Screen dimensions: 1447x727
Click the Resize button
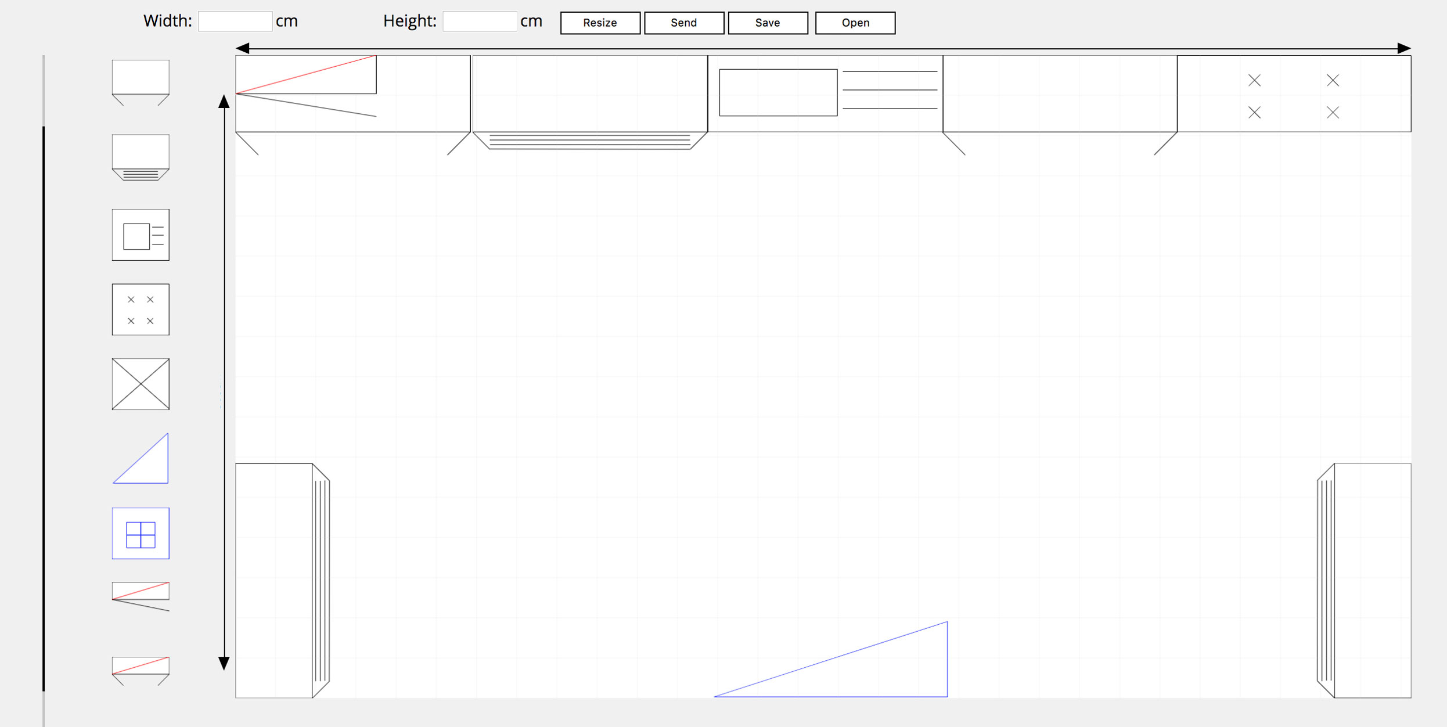(x=600, y=23)
